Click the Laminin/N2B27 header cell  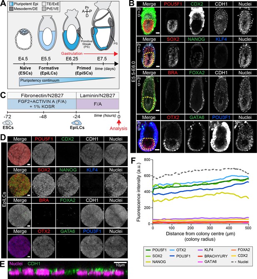(97, 96)
